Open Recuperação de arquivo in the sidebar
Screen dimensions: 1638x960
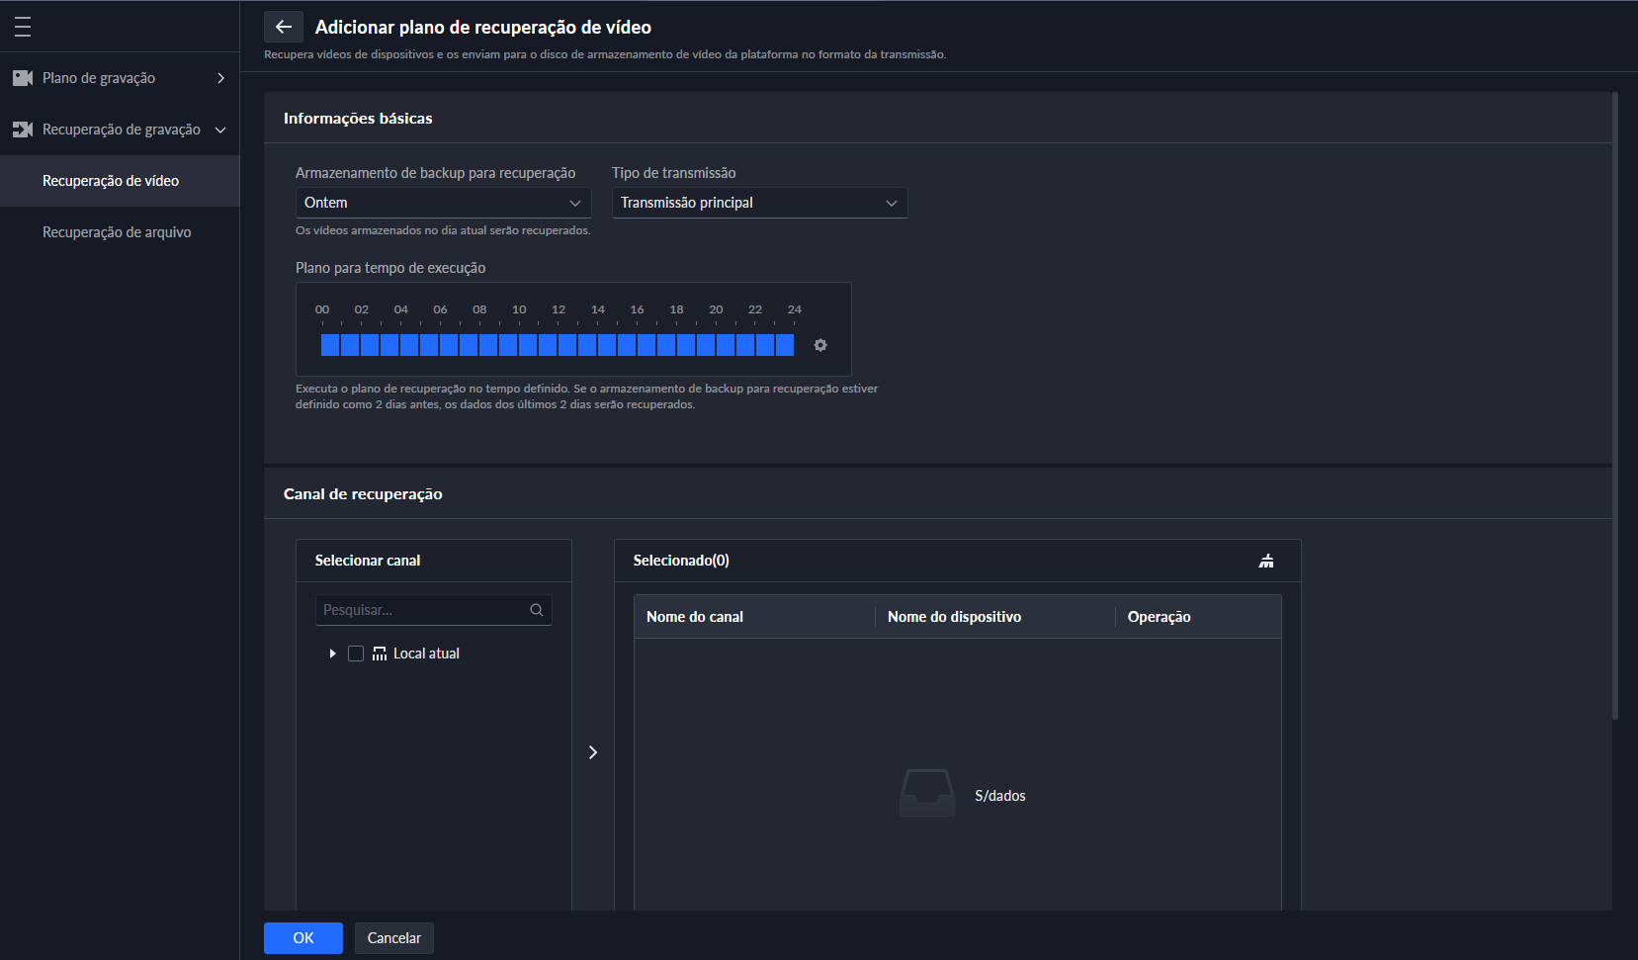117,232
